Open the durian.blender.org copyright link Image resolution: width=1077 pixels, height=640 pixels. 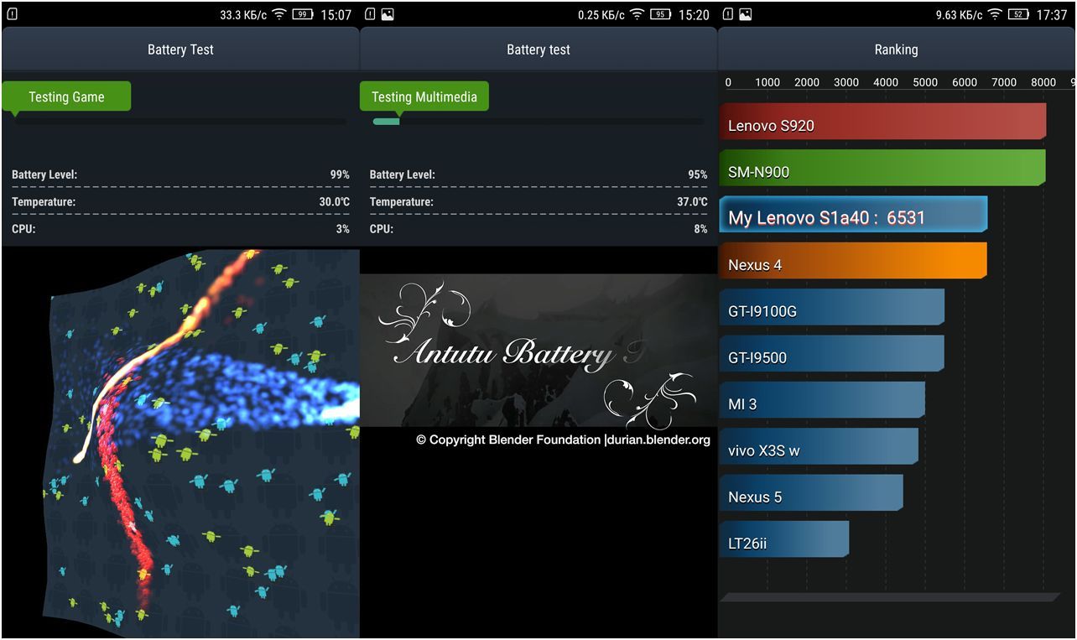(657, 440)
